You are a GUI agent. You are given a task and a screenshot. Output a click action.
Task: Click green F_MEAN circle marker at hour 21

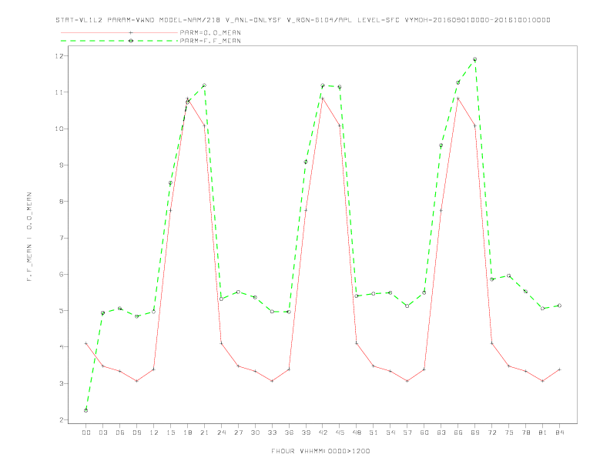pyautogui.click(x=204, y=85)
